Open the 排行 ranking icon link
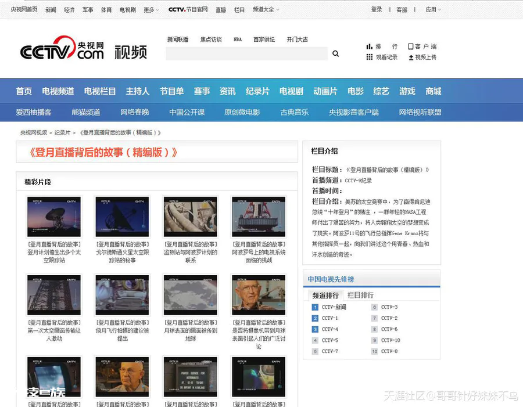 click(382, 46)
